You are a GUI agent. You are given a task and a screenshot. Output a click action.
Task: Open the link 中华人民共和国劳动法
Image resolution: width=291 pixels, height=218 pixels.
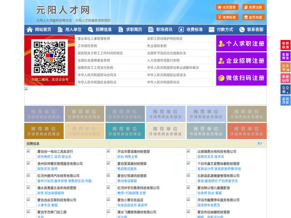[x=163, y=82]
